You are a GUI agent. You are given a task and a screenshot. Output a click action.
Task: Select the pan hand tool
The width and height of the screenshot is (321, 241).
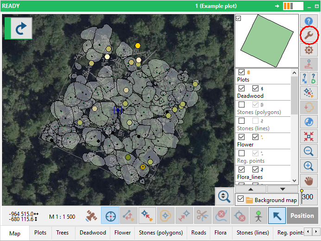coord(309,180)
